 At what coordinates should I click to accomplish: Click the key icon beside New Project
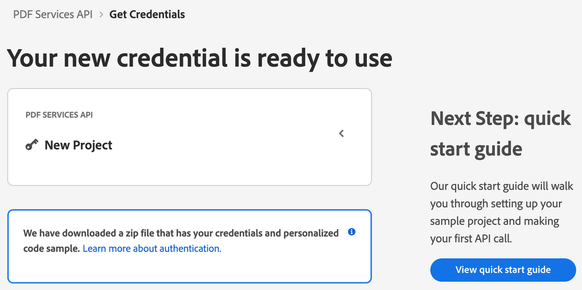(32, 145)
